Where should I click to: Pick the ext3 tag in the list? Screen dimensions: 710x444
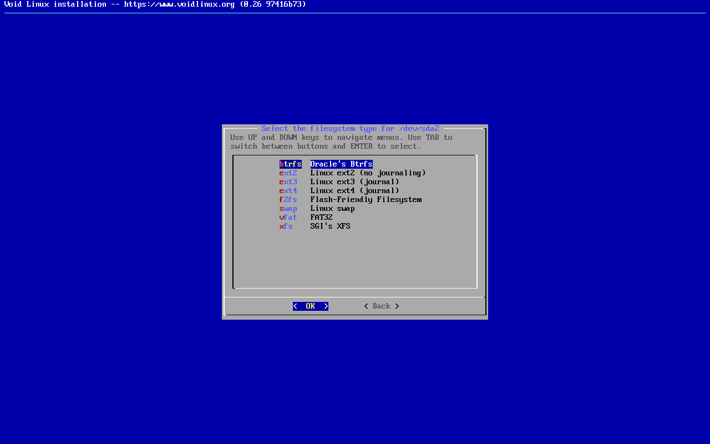tap(288, 182)
